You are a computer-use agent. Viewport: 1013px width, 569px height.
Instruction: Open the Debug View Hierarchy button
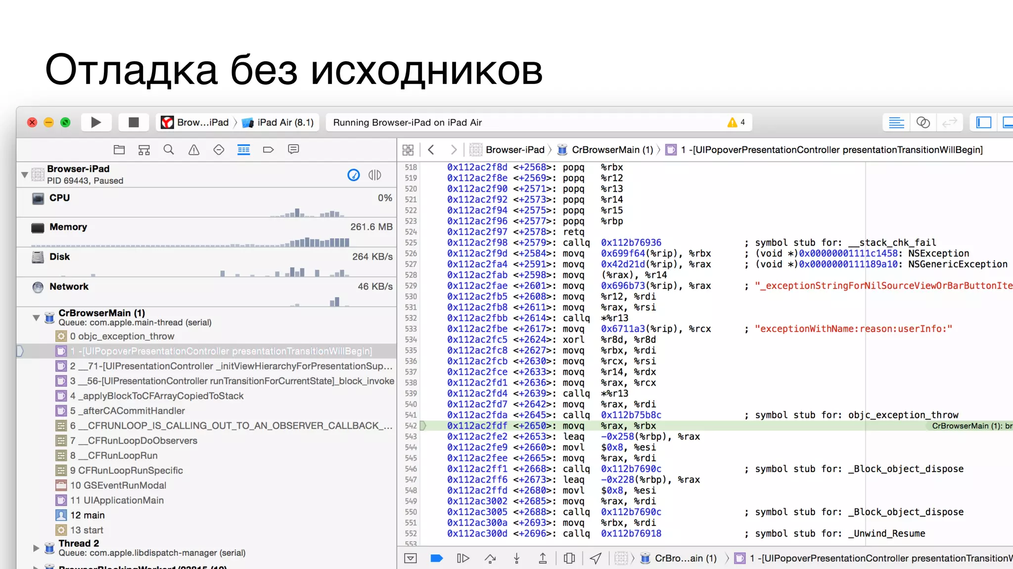tap(569, 558)
